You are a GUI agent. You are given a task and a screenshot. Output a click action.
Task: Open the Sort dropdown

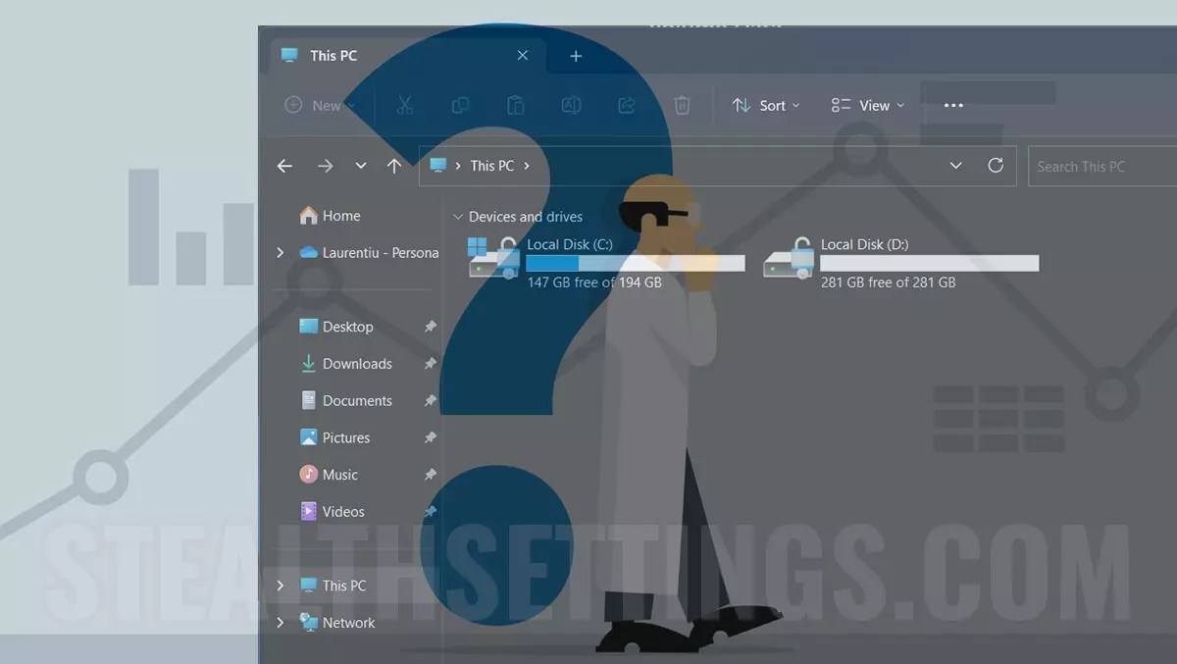(766, 105)
